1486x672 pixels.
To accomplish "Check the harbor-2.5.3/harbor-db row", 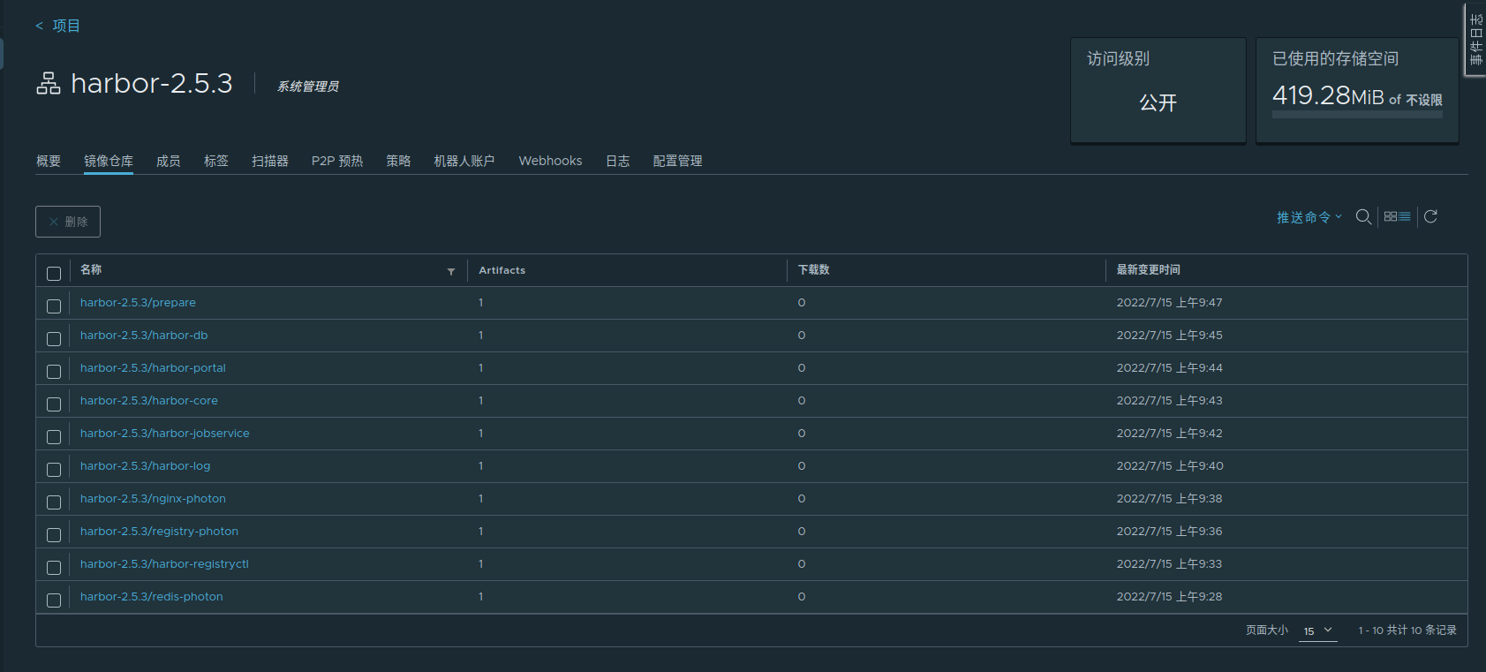I will [x=54, y=338].
